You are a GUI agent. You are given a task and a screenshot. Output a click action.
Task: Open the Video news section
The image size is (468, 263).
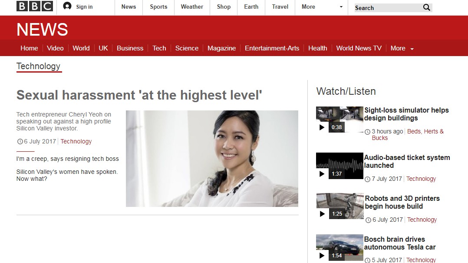point(55,48)
